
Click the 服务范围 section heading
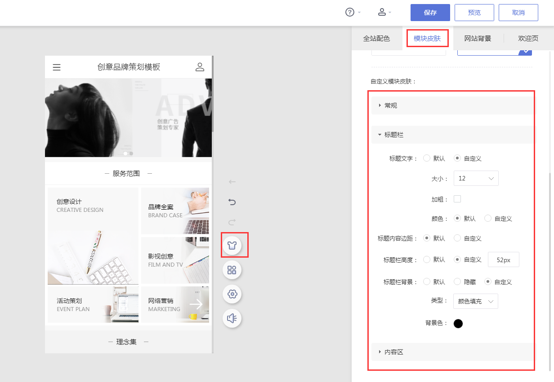126,173
